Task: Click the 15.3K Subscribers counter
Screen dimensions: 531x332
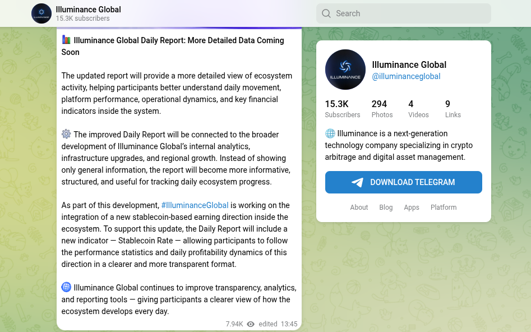Action: point(343,109)
